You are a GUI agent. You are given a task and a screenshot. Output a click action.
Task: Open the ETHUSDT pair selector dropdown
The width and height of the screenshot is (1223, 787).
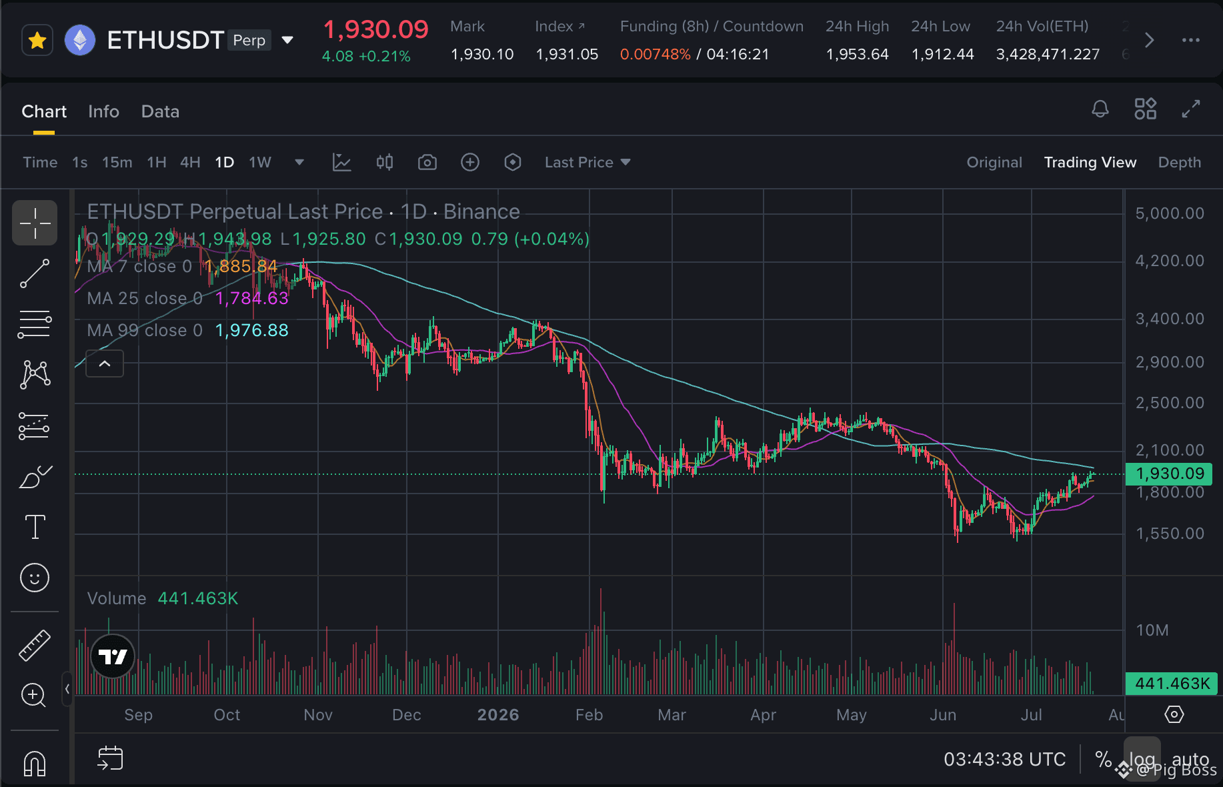point(287,40)
